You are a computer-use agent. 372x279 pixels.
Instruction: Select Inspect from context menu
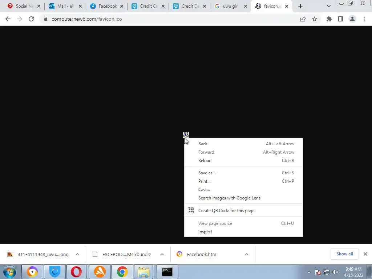tap(243, 231)
